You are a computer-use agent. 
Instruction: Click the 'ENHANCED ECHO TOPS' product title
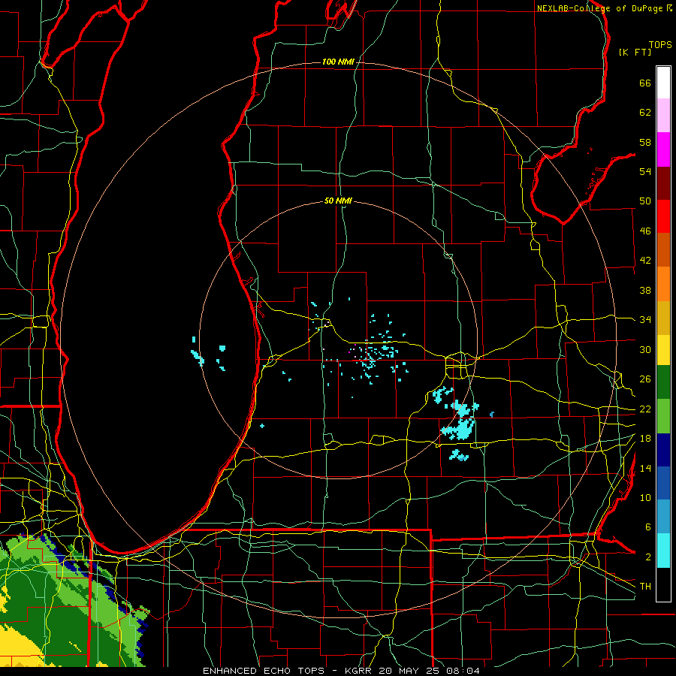(x=264, y=671)
